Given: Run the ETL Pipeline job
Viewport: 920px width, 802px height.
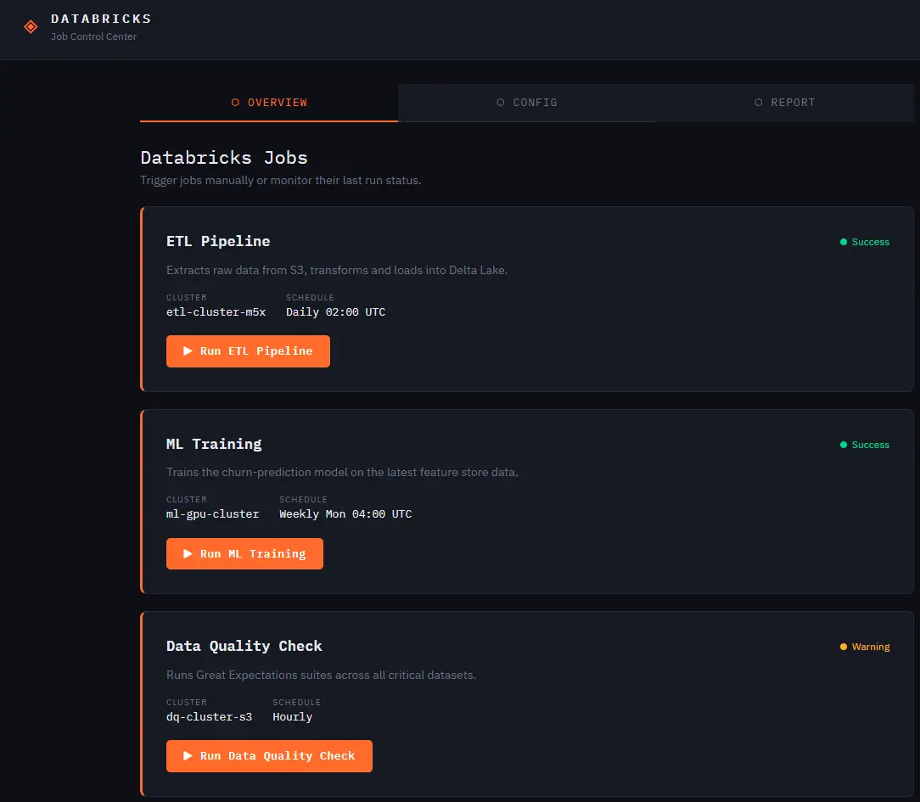Looking at the screenshot, I should pos(248,351).
